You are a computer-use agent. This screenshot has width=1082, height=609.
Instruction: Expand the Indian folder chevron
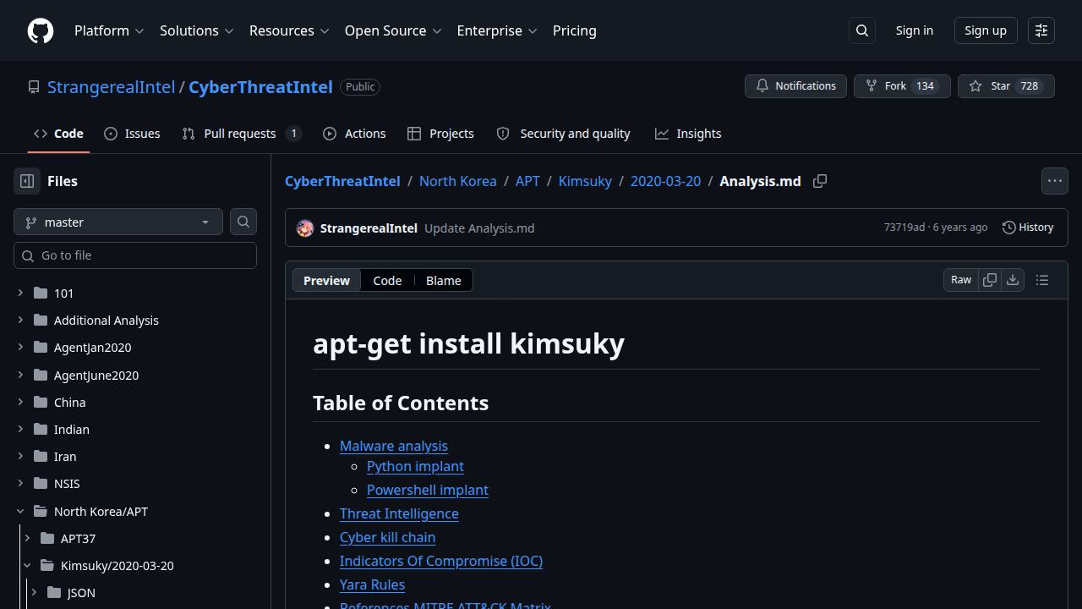(20, 429)
